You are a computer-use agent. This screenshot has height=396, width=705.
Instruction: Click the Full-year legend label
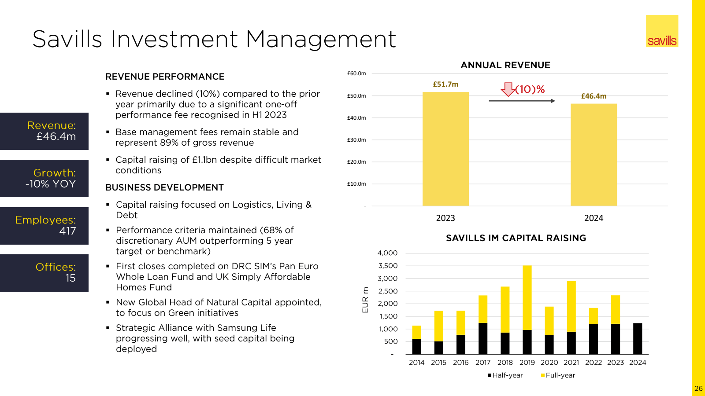[560, 375]
